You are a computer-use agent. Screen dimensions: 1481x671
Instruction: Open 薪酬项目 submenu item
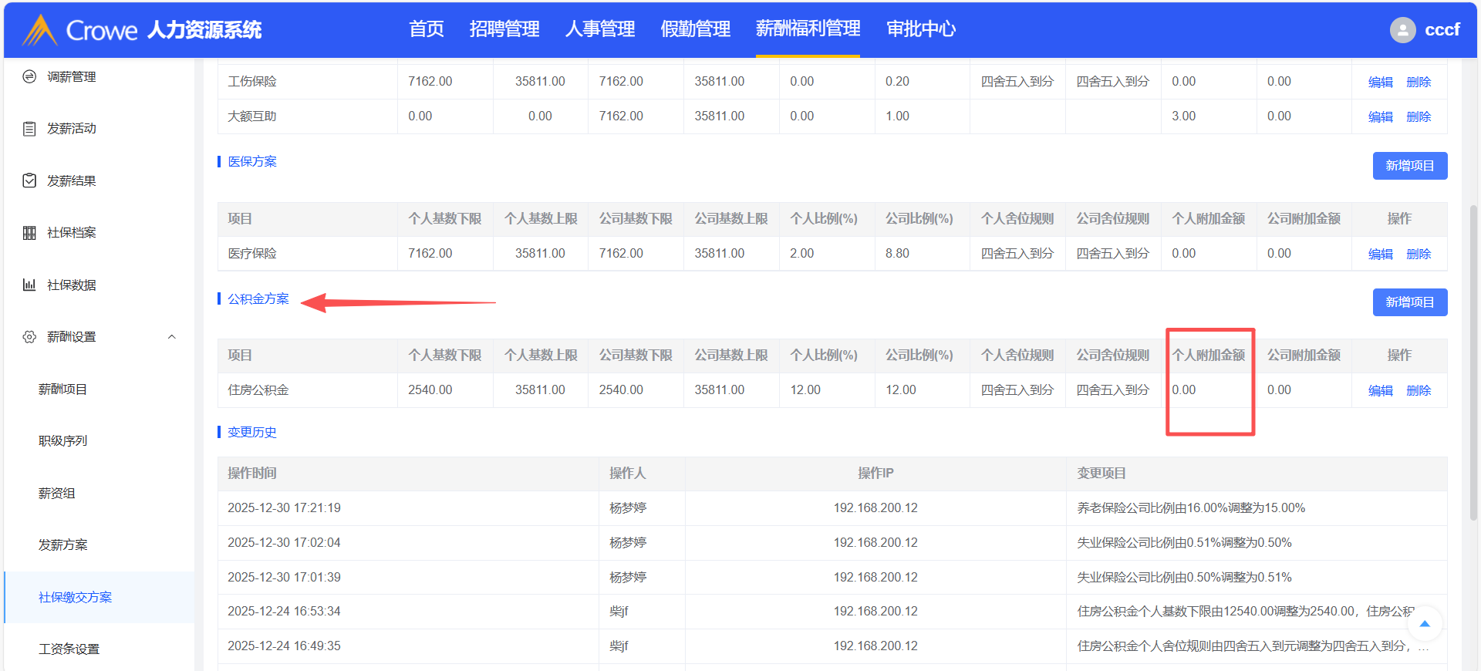click(63, 389)
